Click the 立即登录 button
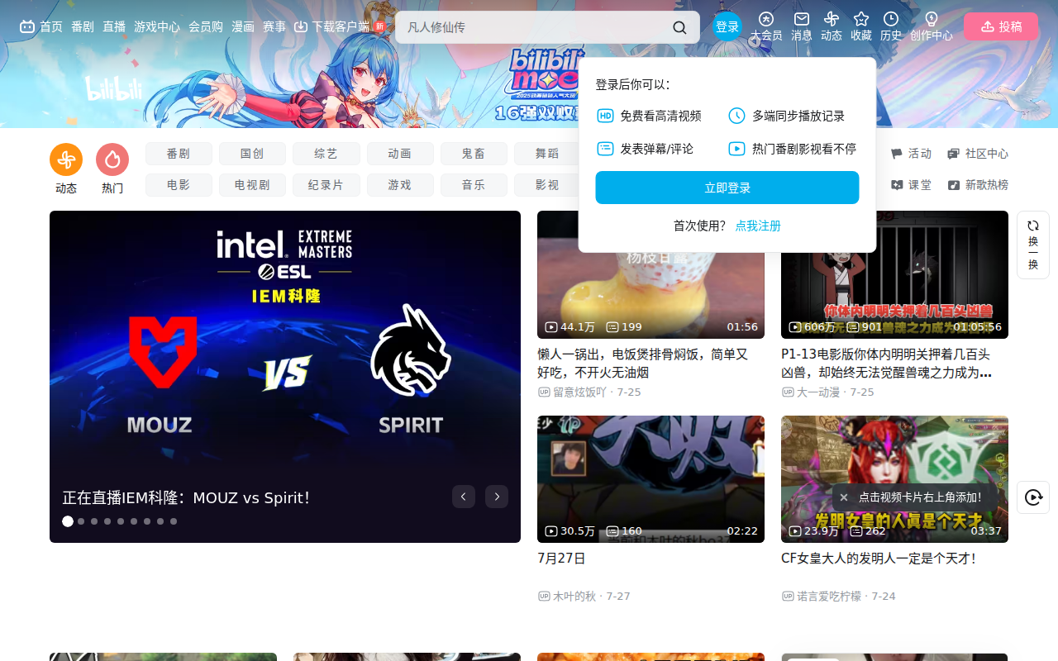The width and height of the screenshot is (1058, 661). pyautogui.click(x=727, y=188)
